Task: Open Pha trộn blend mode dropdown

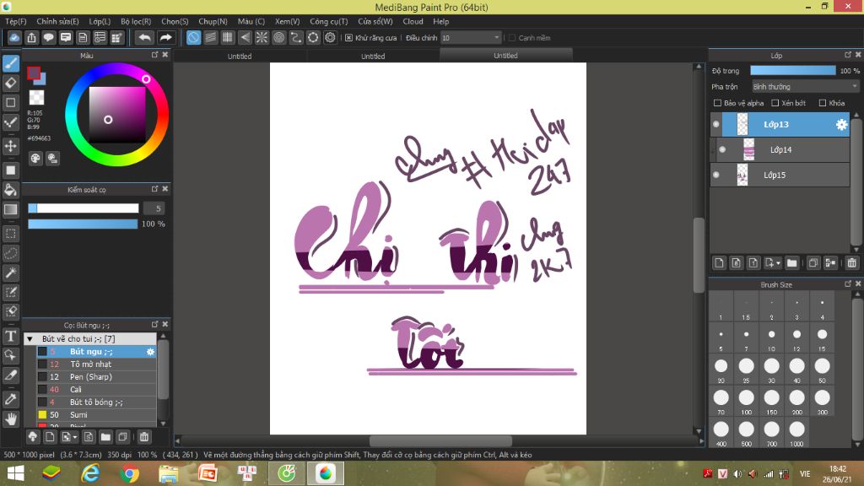Action: 805,87
